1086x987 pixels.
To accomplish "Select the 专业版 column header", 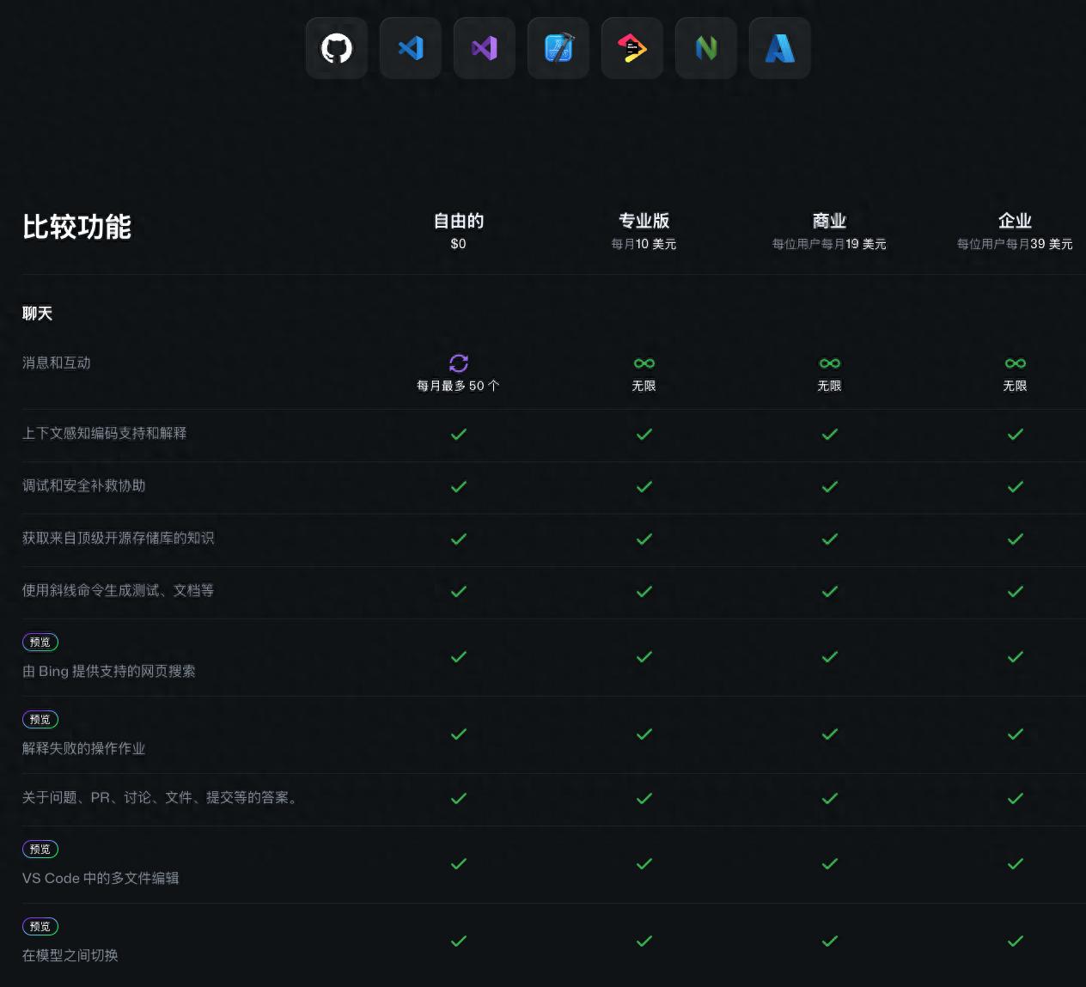I will pyautogui.click(x=644, y=221).
